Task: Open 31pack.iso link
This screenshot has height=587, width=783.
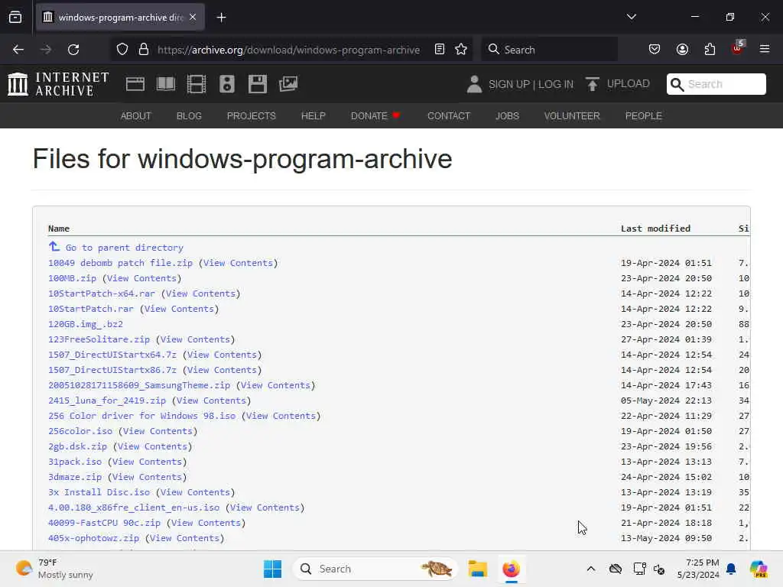Action: [x=75, y=462]
